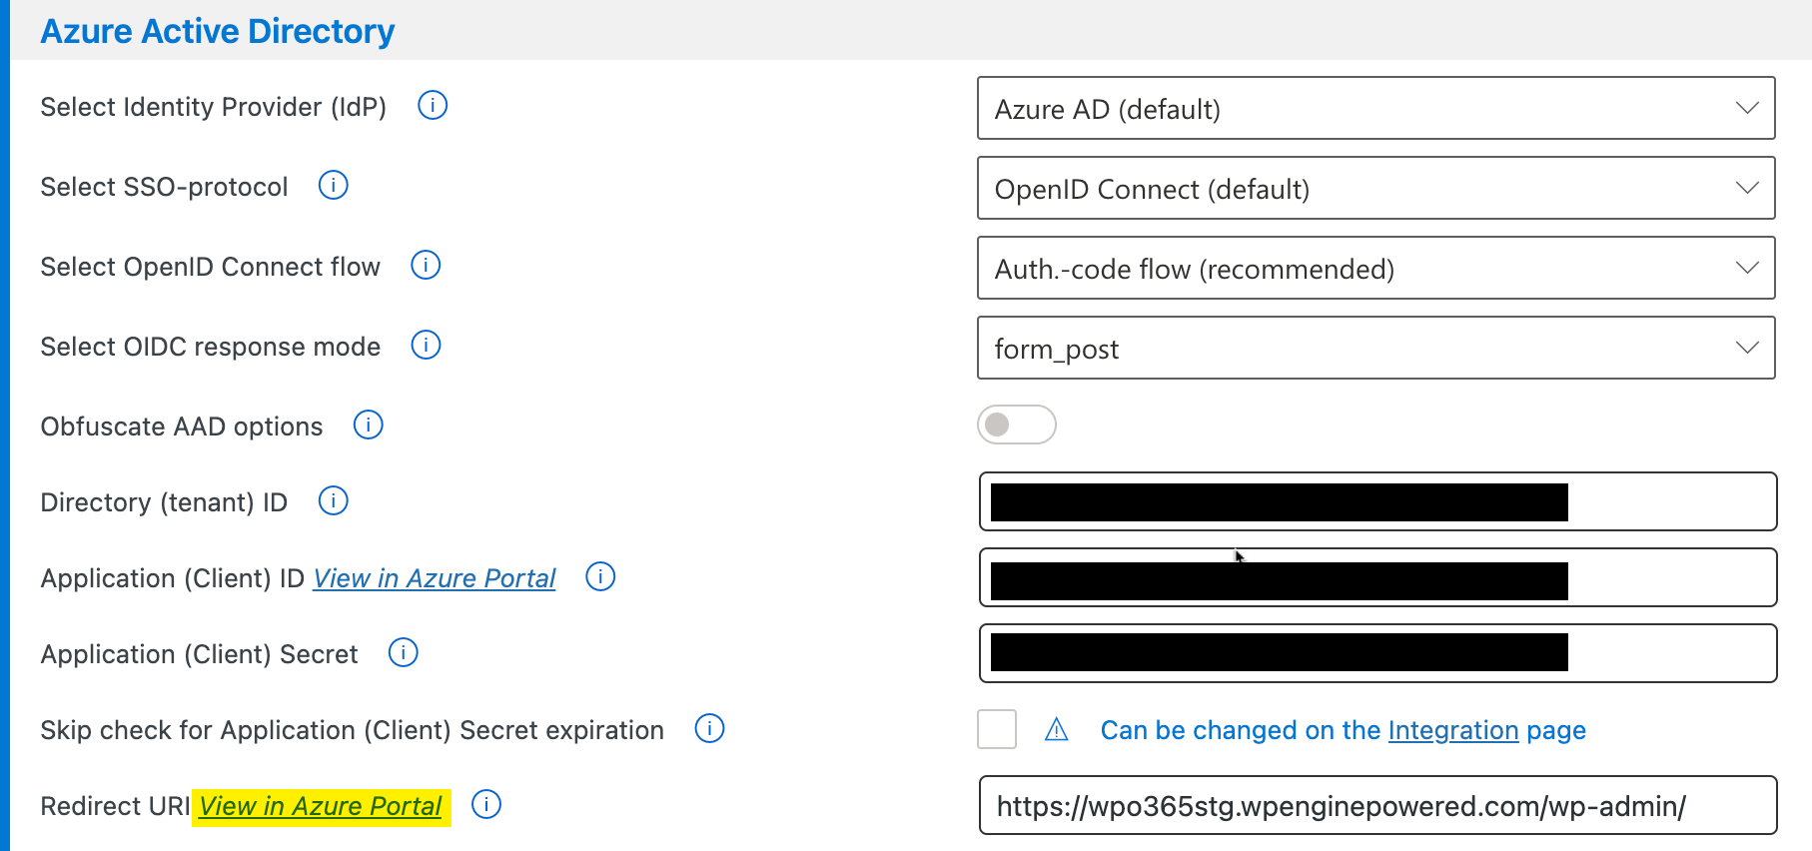
Task: Open the Azure AD (default) identity provider dropdown
Action: [1376, 108]
